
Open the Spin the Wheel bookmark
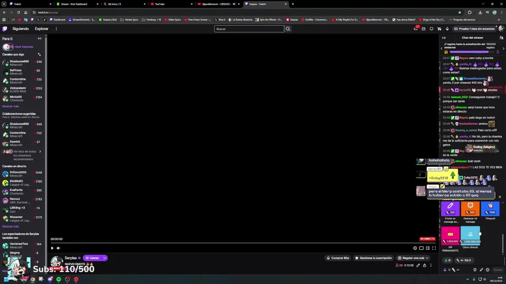click(269, 20)
